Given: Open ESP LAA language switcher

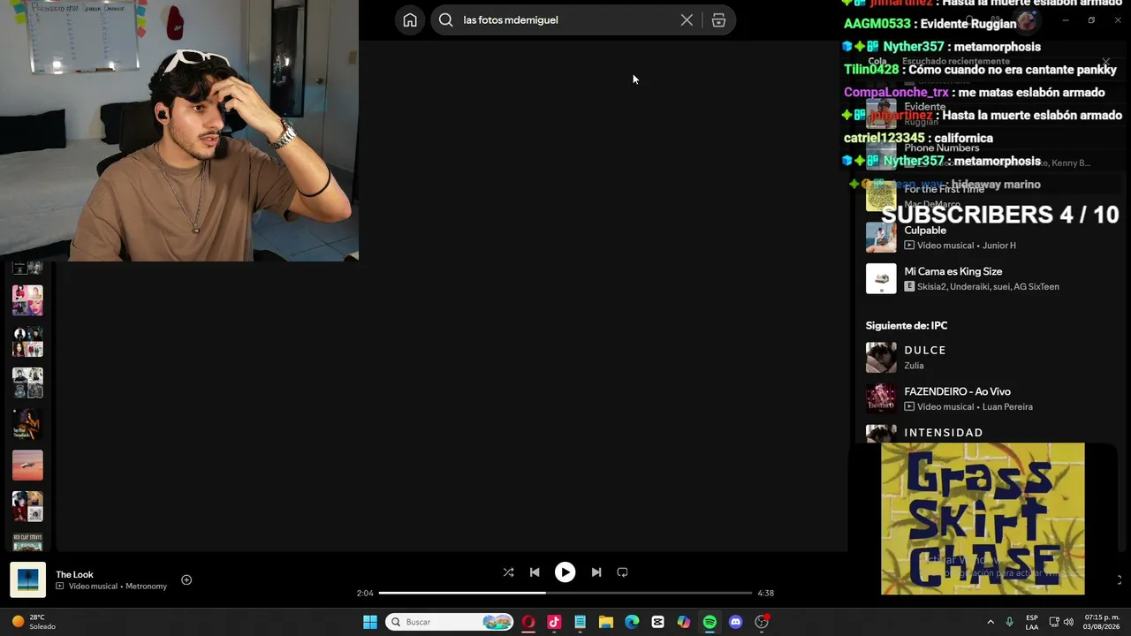Looking at the screenshot, I should click(1032, 622).
